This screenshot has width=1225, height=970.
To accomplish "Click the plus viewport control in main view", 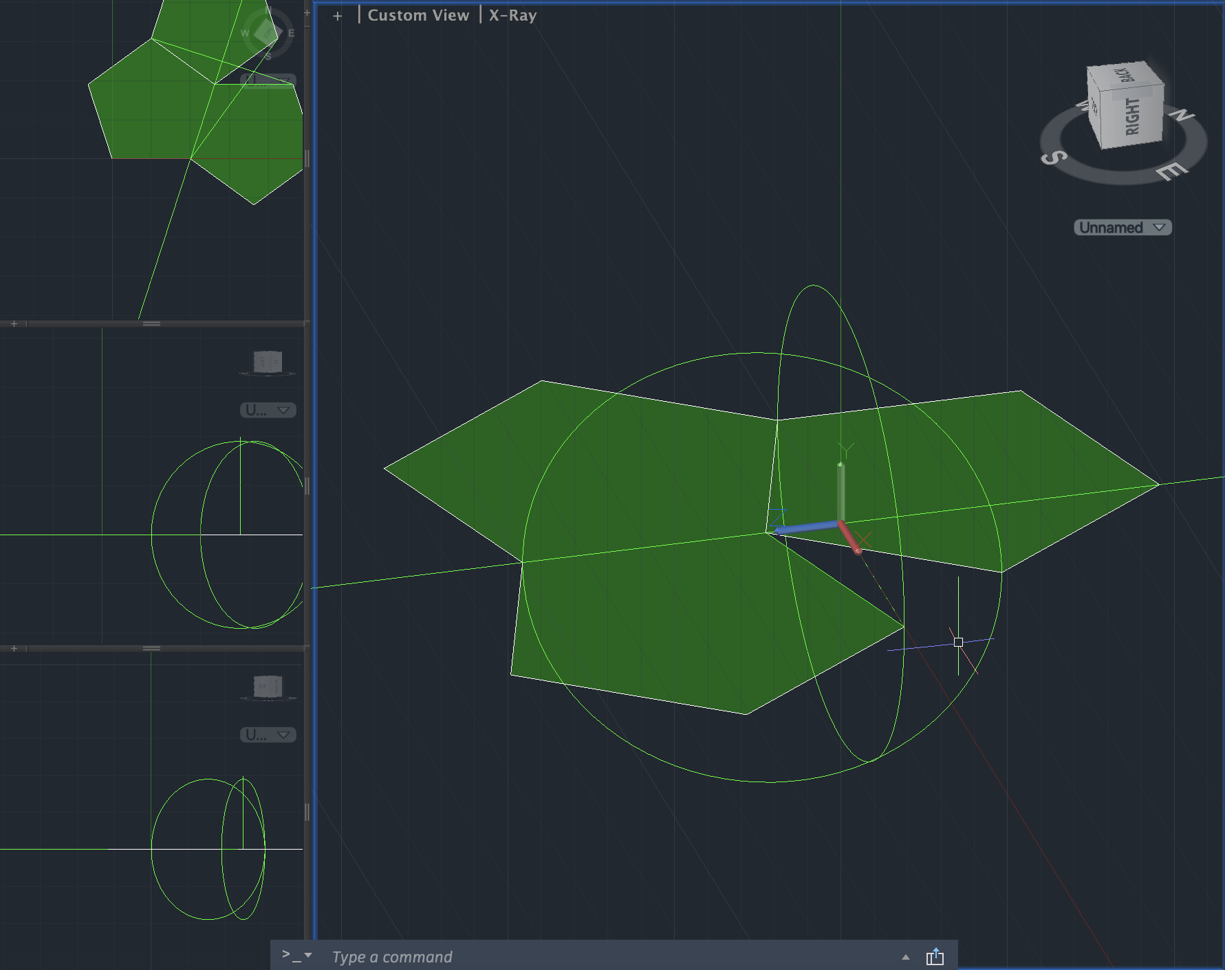I will (x=337, y=16).
